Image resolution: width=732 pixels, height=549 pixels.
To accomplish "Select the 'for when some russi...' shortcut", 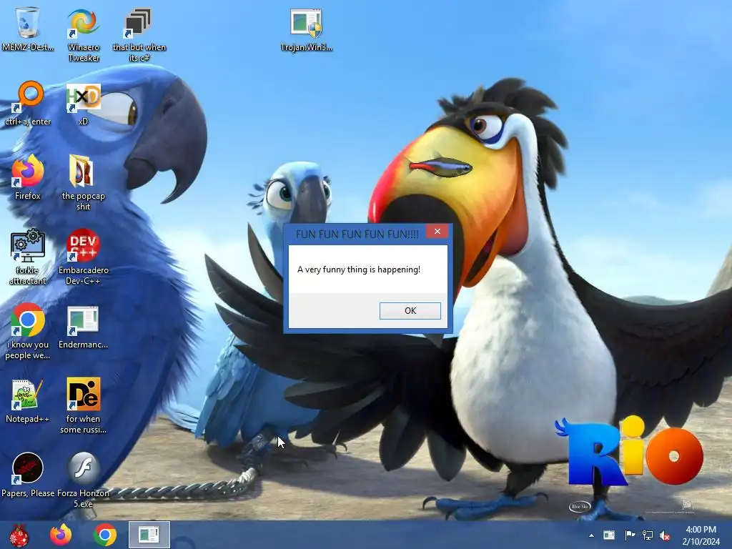I will click(x=83, y=405).
